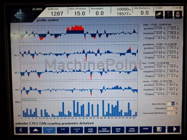Click the tolerance percentage field
Viewport: 187px width, 140px height.
pyautogui.click(x=171, y=108)
